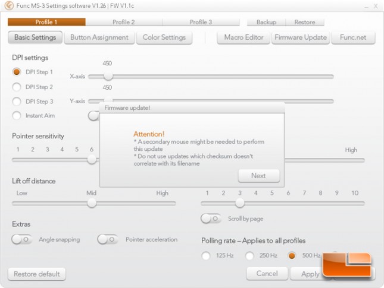This screenshot has width=384, height=288.
Task: Toggle the Pointer acceleration switch
Action: coord(108,239)
